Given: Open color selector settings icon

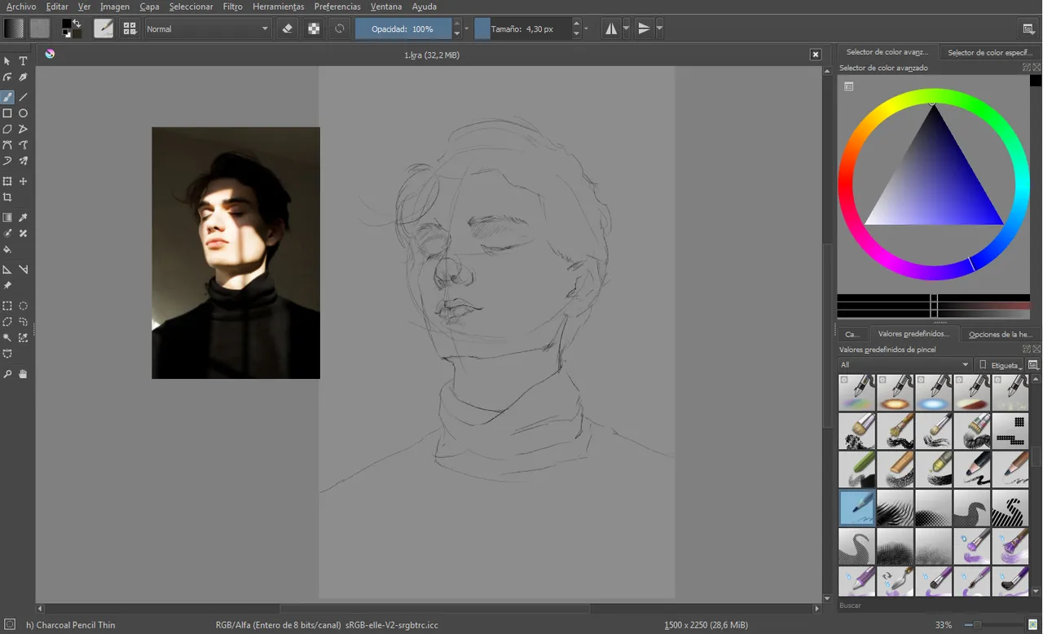Looking at the screenshot, I should [x=848, y=86].
